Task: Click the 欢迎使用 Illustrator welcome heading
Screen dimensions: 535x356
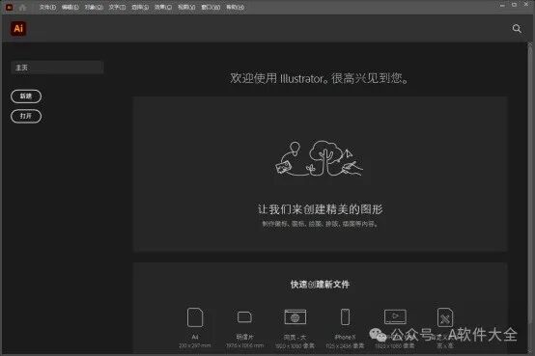Action: click(x=319, y=78)
